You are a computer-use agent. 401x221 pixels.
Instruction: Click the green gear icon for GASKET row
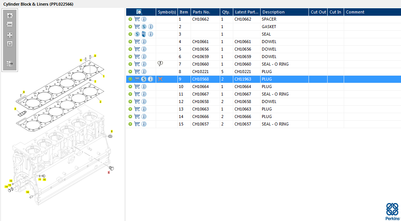tap(130, 27)
